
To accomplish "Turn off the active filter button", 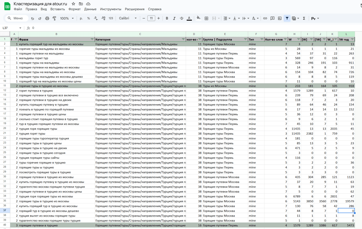I will point(287,18).
